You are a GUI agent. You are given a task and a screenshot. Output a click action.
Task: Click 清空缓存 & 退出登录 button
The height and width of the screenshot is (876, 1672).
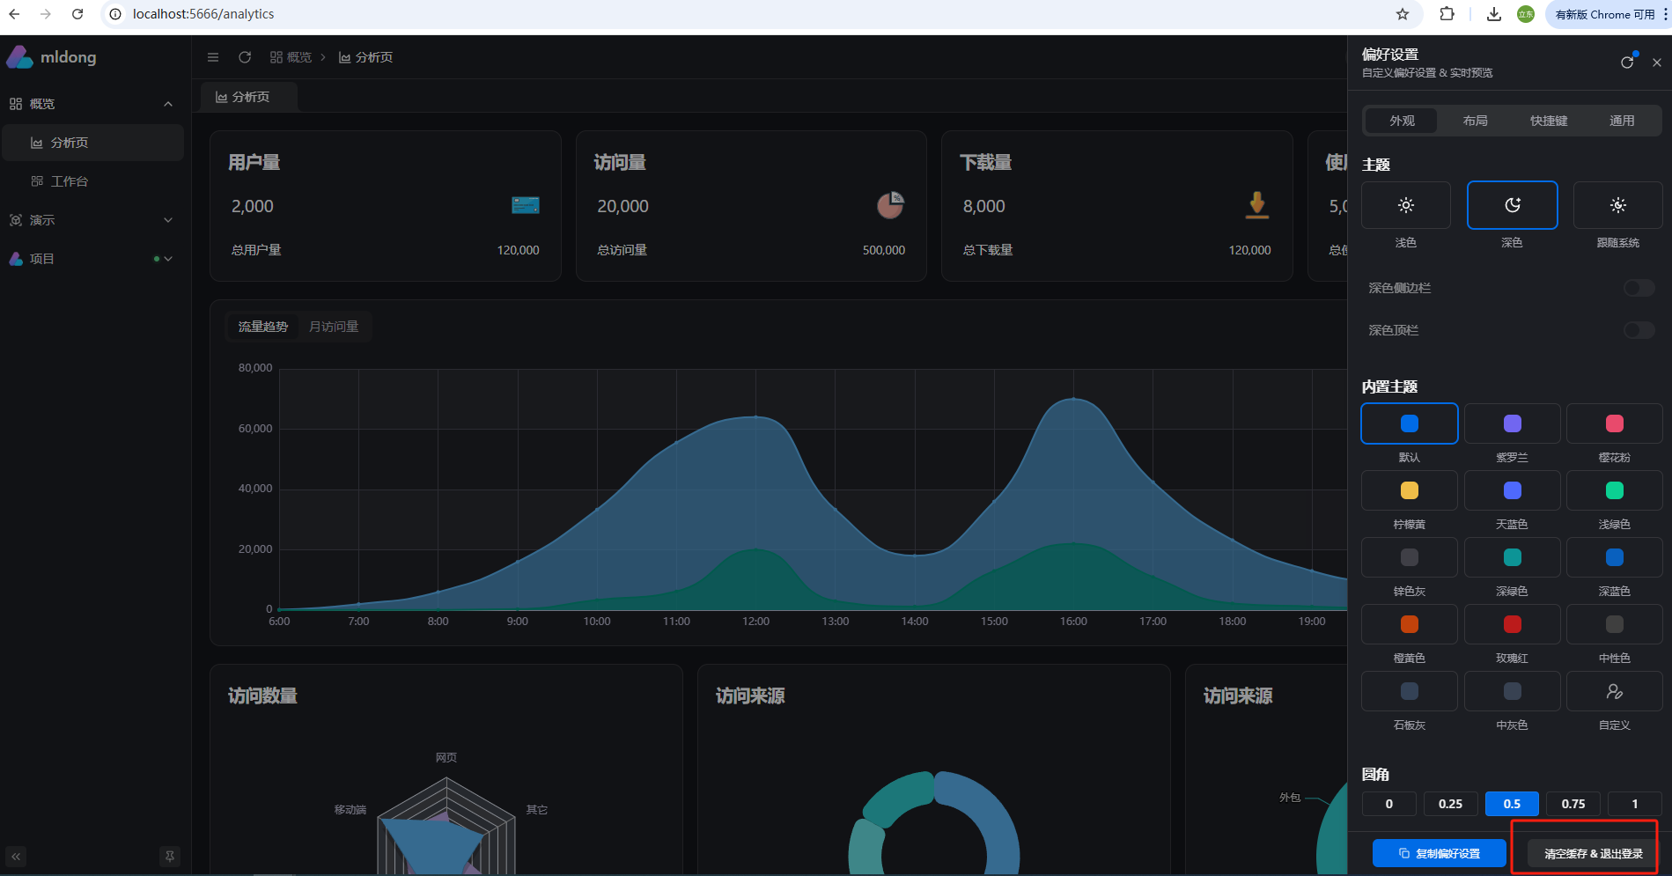point(1594,853)
